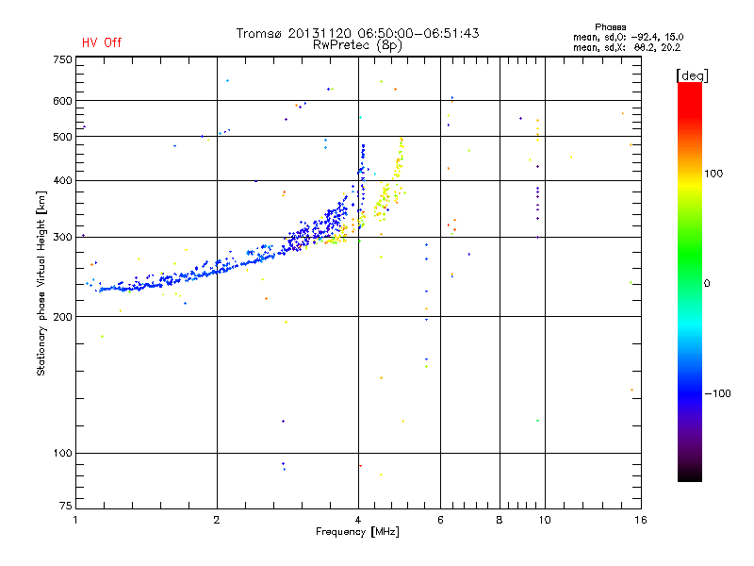Select the mean, sd,O: -92.4, 15.0 line
754x566 pixels.
tap(628, 37)
